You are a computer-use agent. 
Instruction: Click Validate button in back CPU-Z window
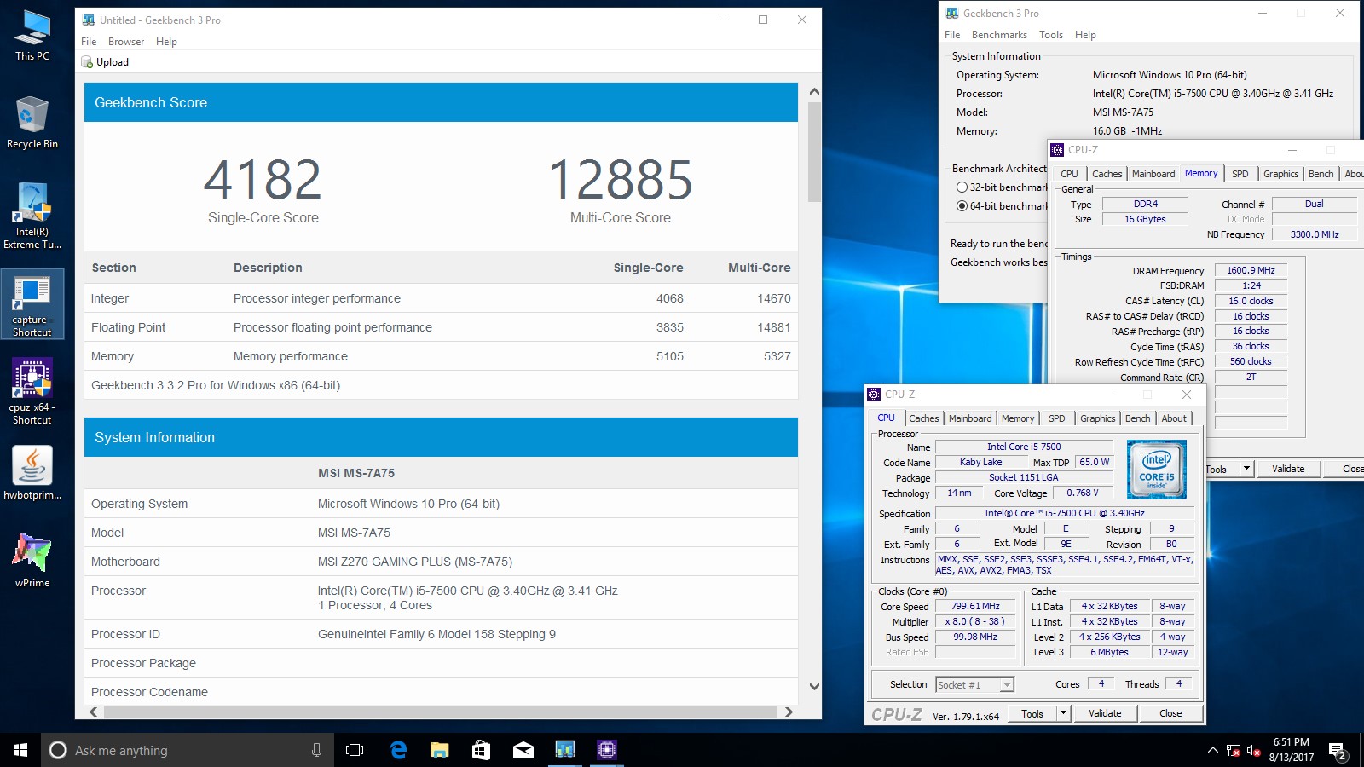(x=1288, y=469)
